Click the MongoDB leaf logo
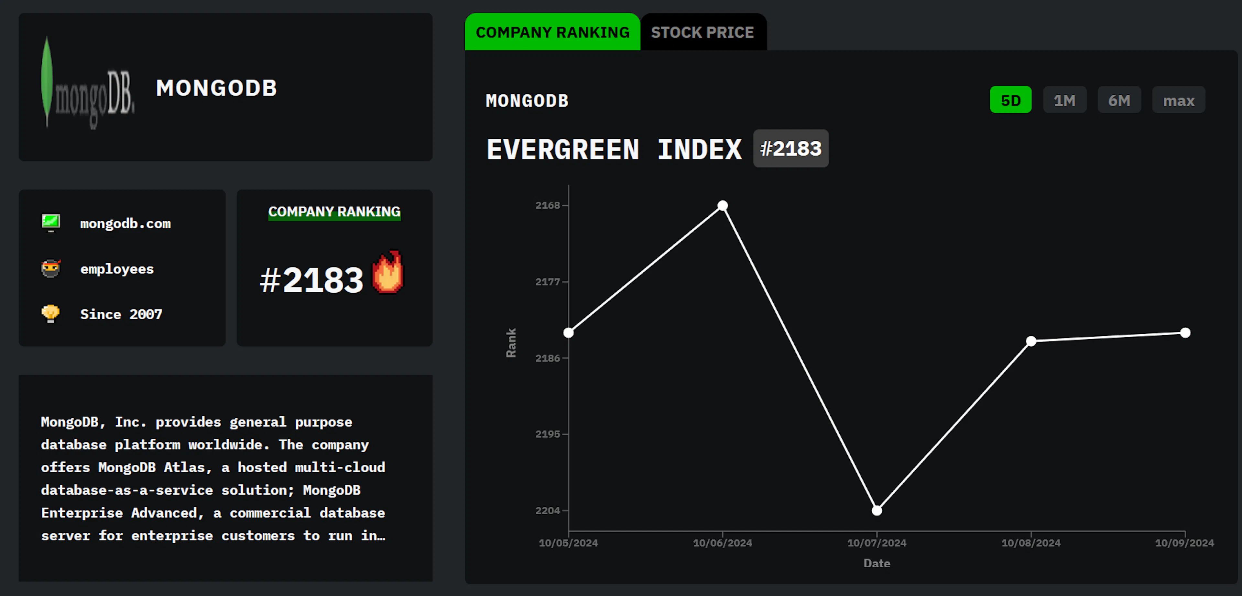 tap(87, 82)
